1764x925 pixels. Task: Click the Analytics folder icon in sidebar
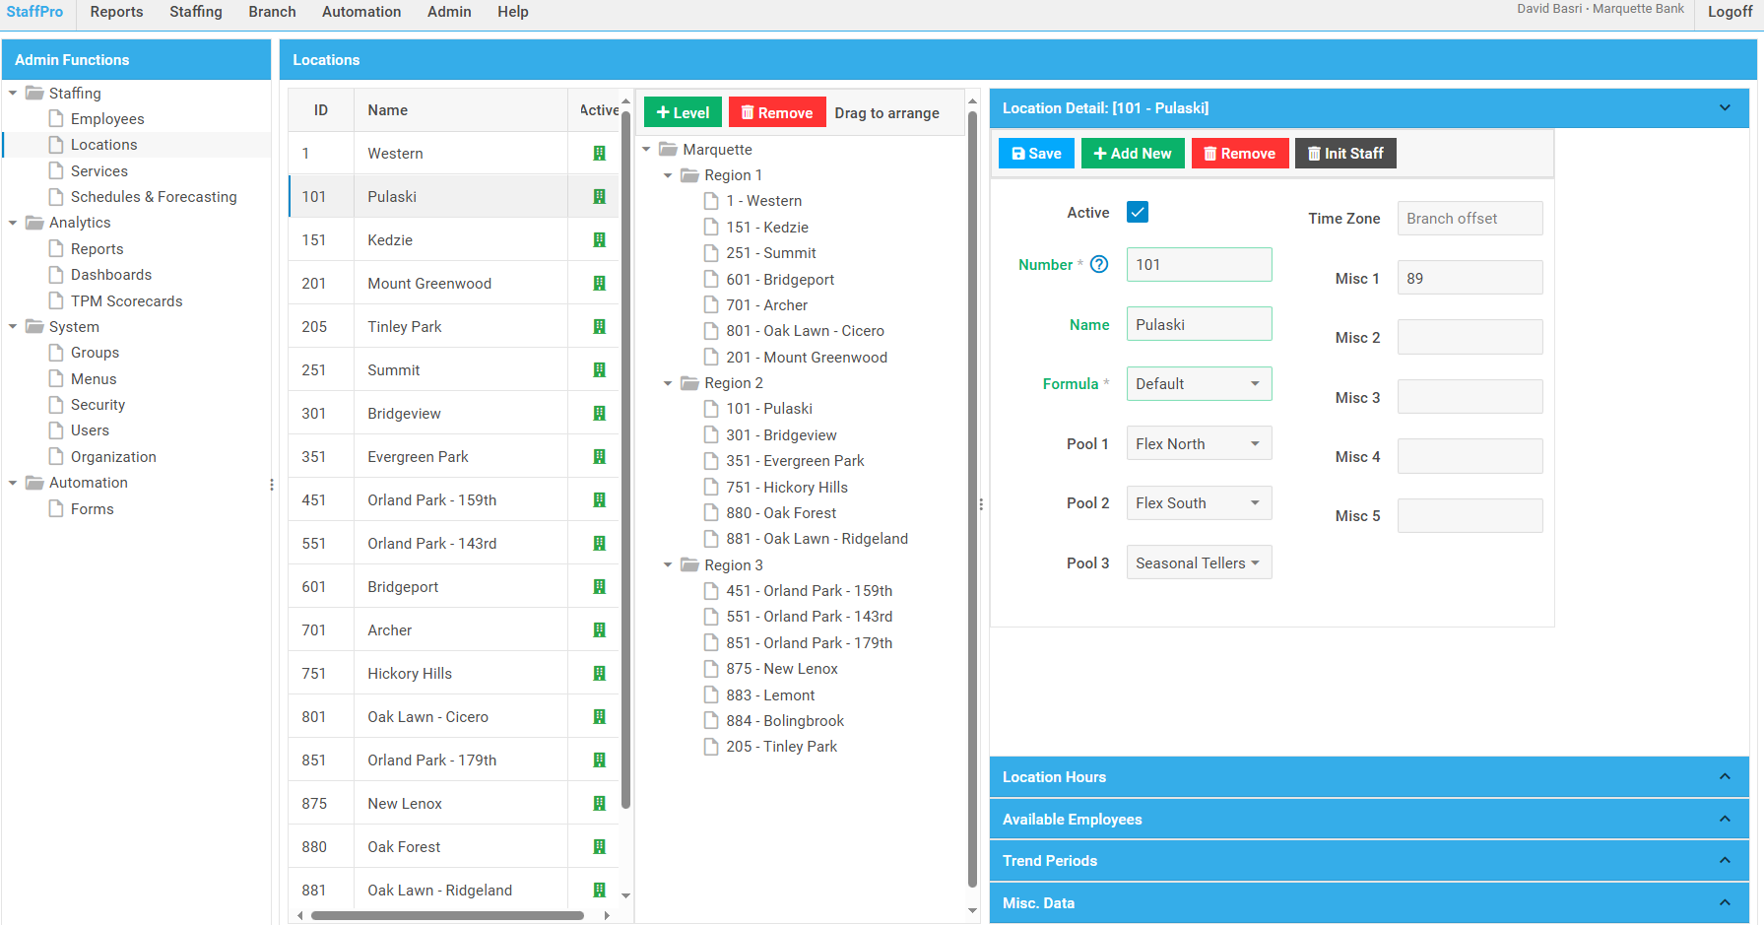[34, 223]
